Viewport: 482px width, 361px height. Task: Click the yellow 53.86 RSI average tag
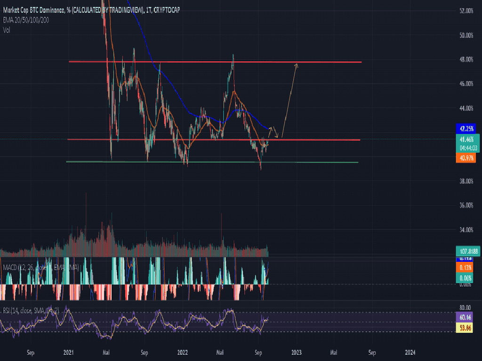click(466, 327)
